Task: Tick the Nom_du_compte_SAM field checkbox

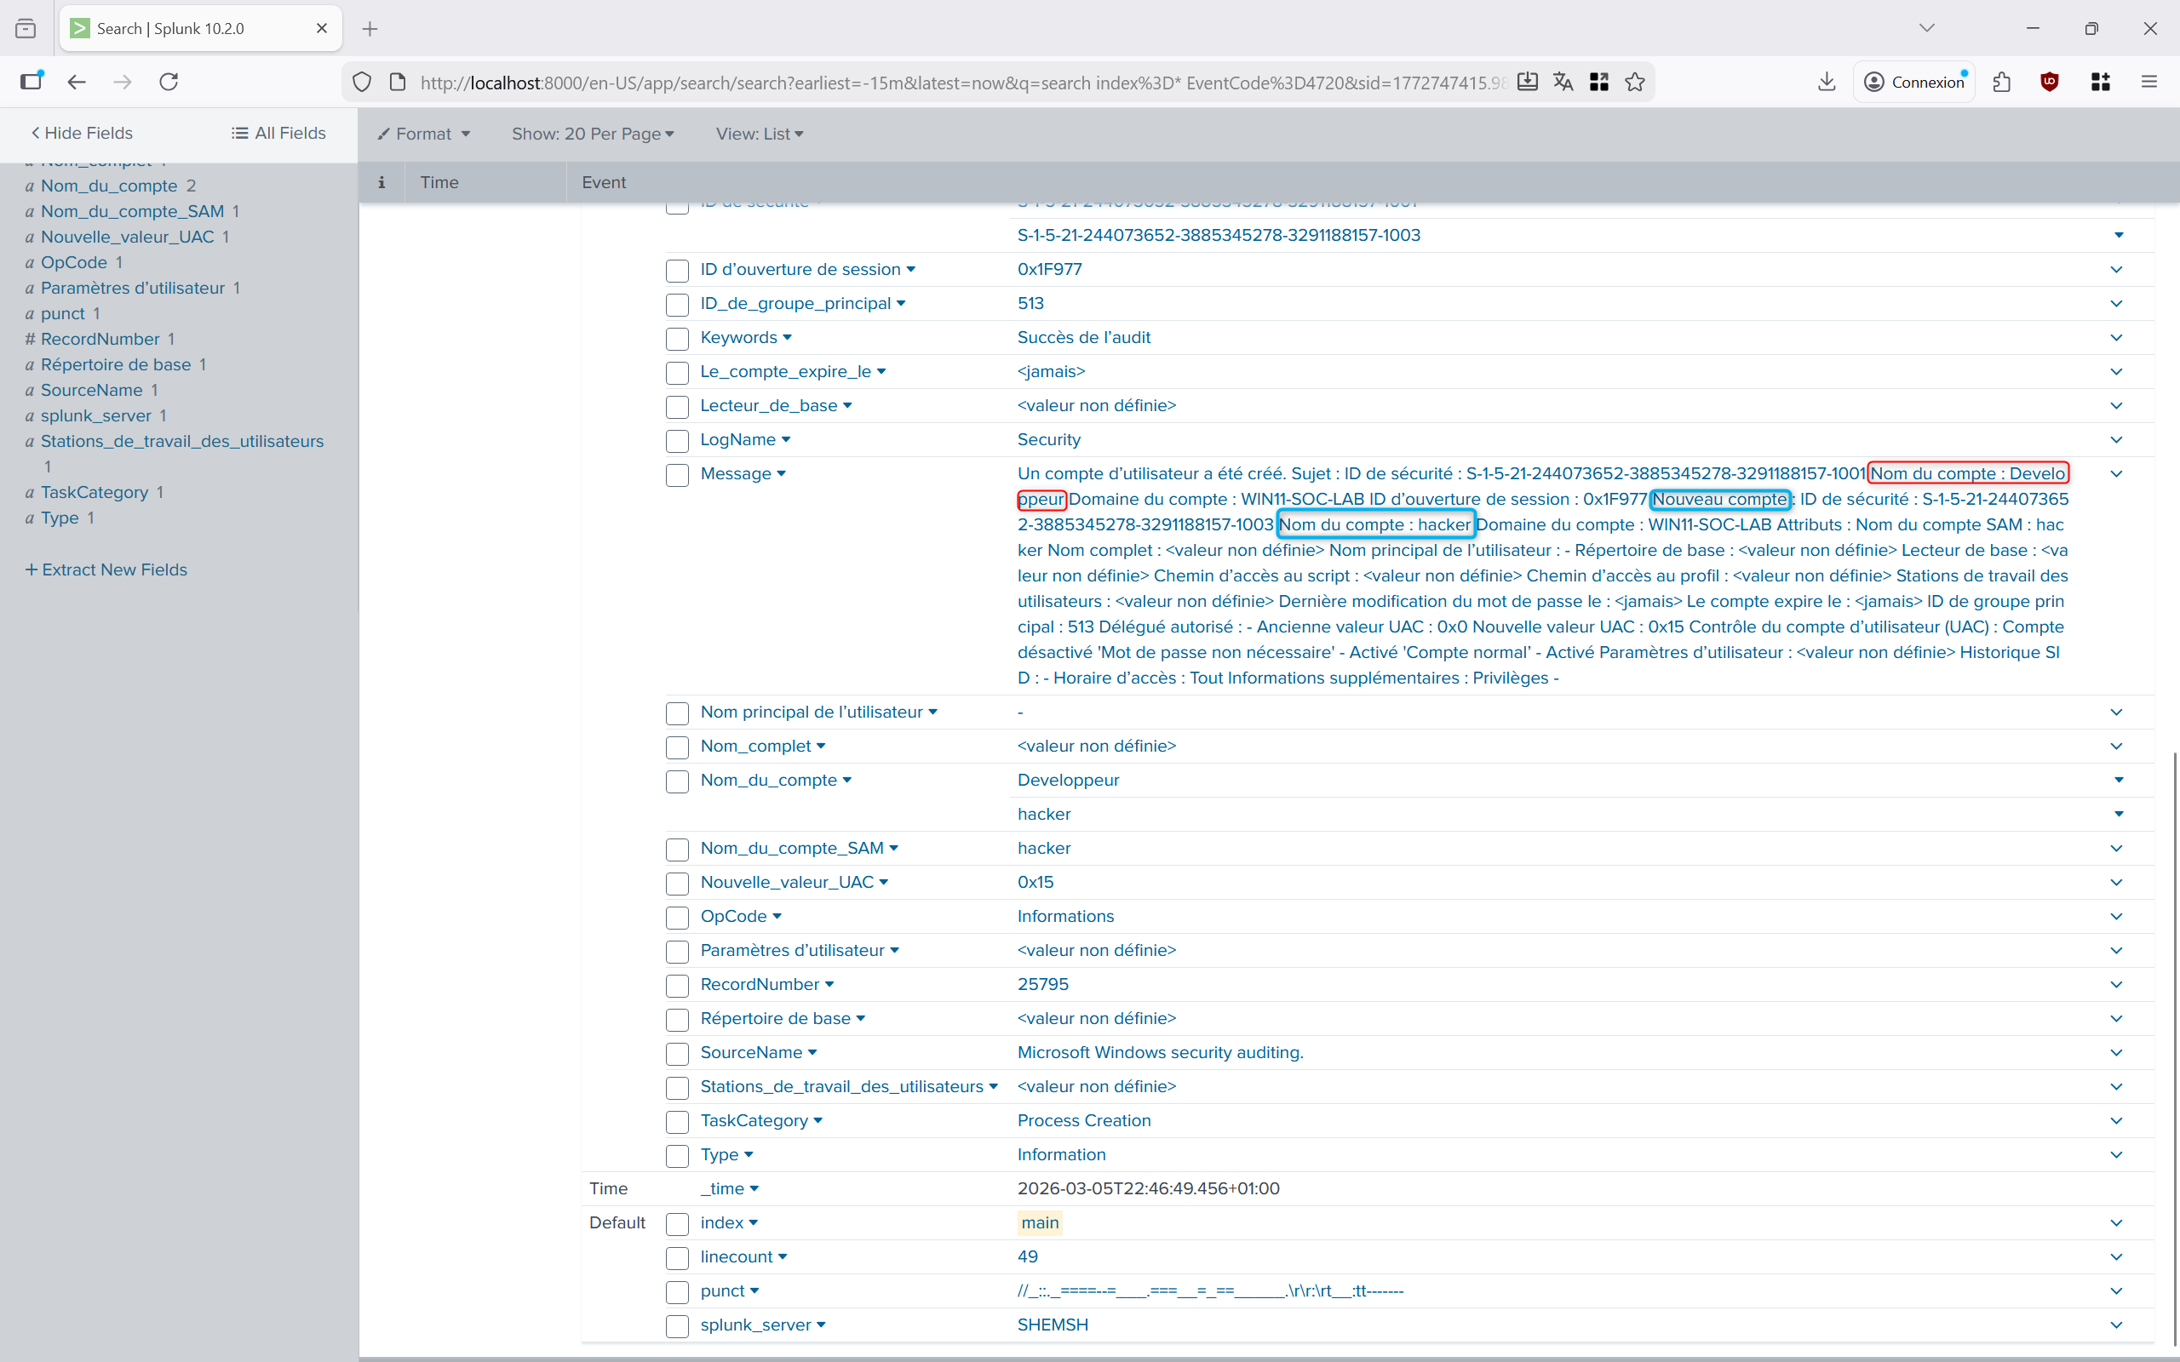Action: point(678,850)
